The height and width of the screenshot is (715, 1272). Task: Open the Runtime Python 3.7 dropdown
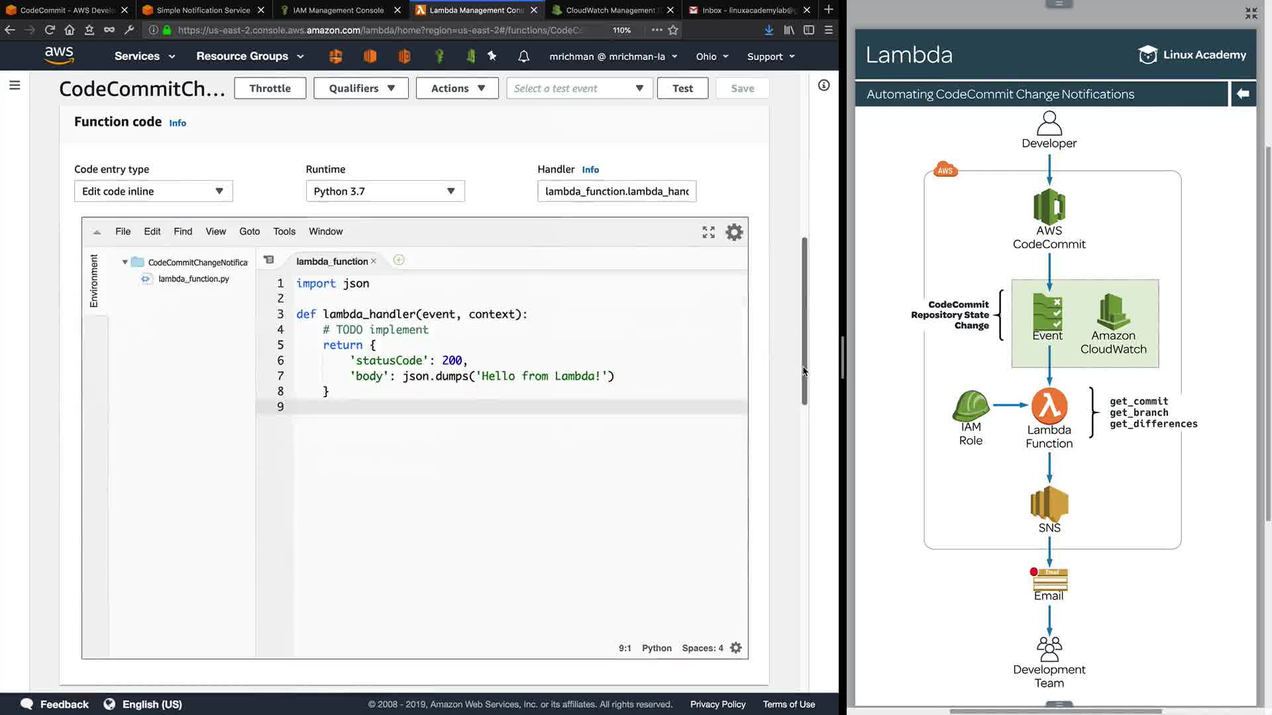pyautogui.click(x=385, y=191)
